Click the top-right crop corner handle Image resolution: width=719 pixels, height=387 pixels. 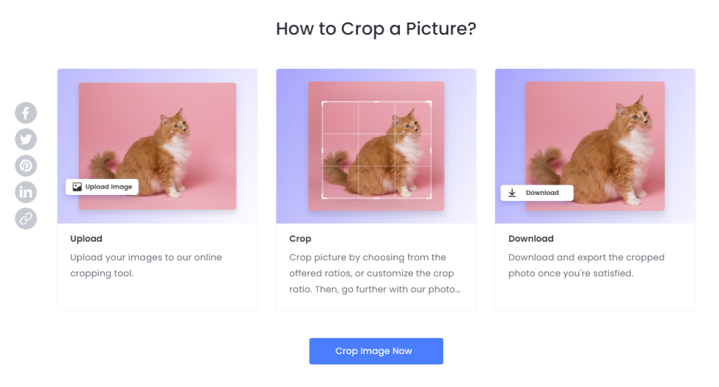point(429,103)
